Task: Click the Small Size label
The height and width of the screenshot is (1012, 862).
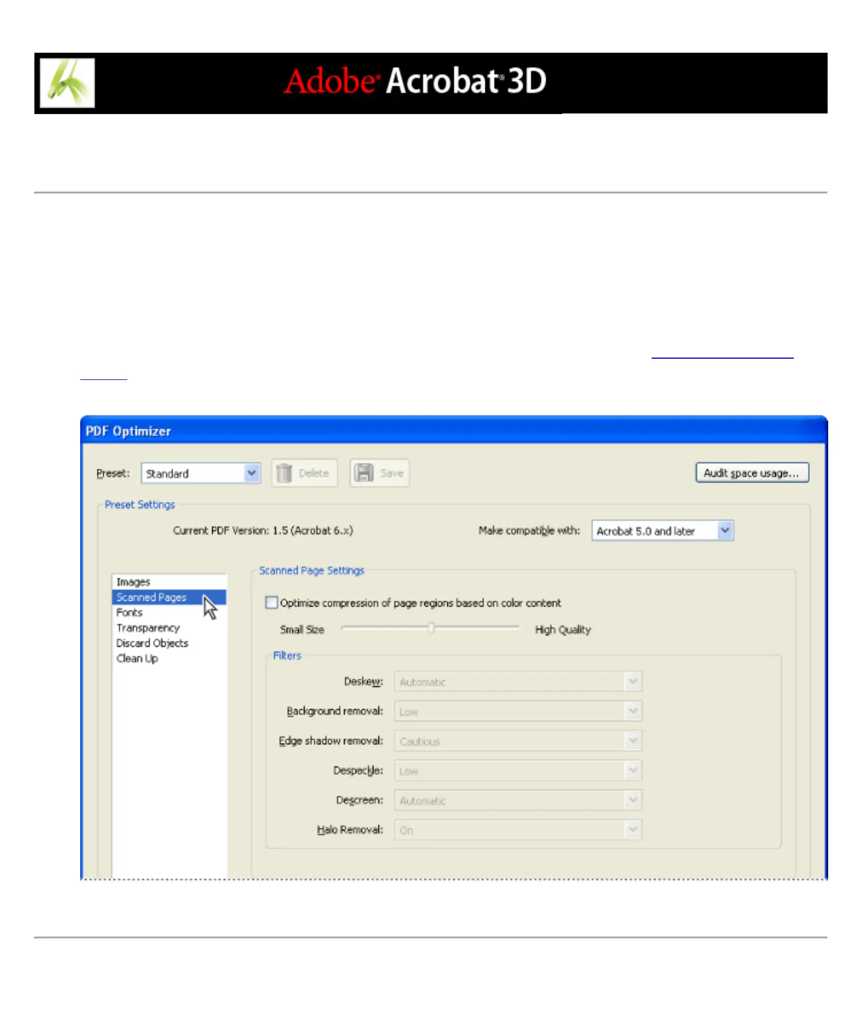Action: 302,630
